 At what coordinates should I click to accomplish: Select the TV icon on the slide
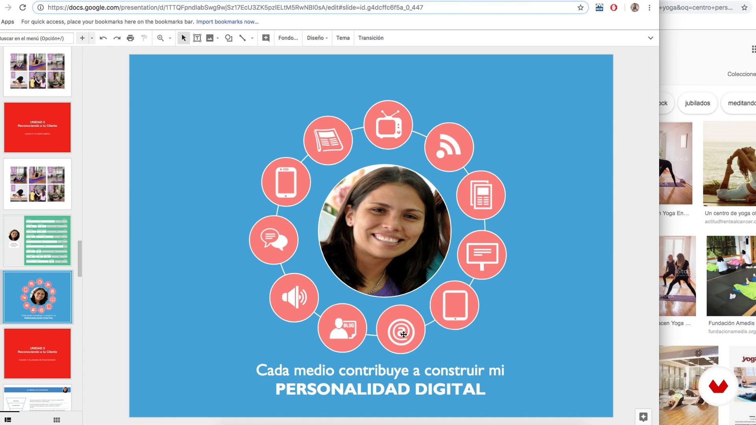388,125
